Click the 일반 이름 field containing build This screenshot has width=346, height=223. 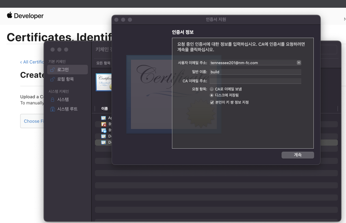pyautogui.click(x=255, y=72)
